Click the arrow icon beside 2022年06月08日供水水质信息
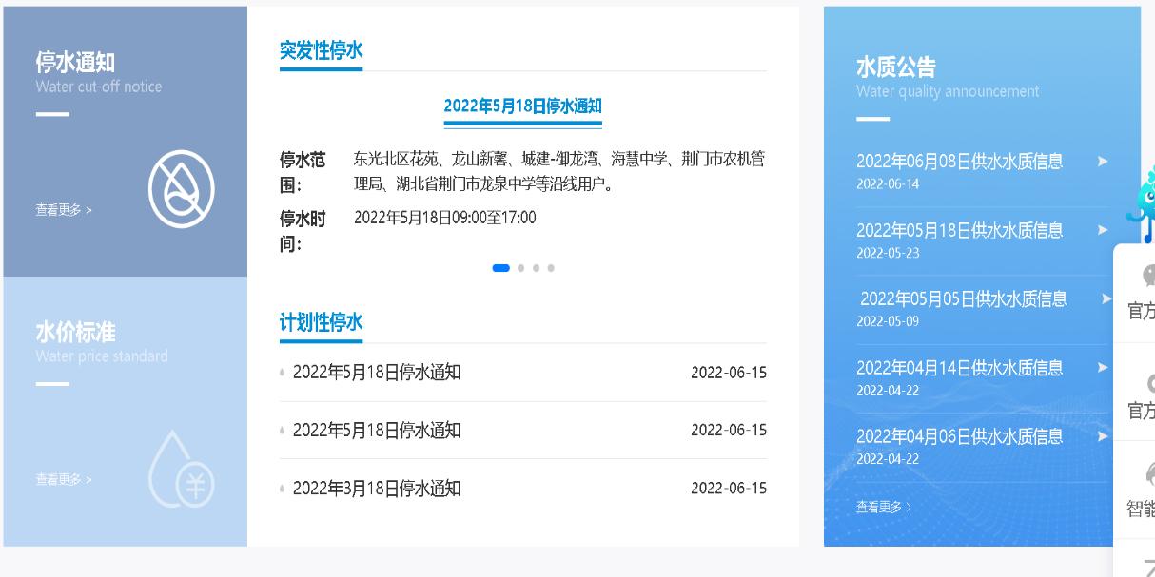Screen dimensions: 1155x577 1102,162
